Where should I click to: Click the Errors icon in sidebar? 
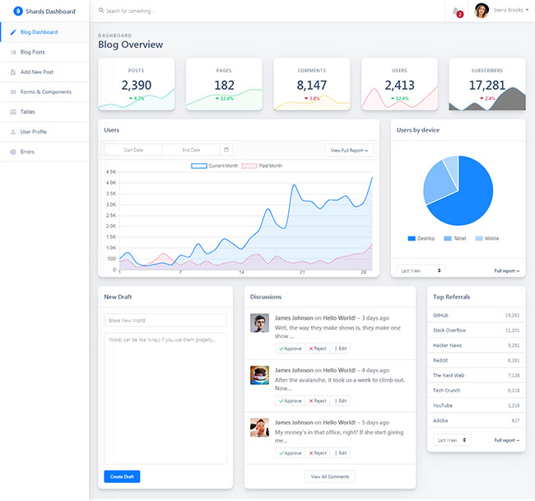click(x=13, y=152)
